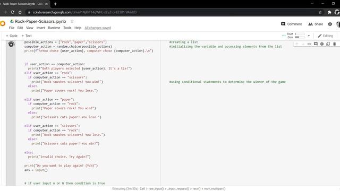Click the 'elif user_action == "paper":' line
The width and height of the screenshot is (340, 191).
49,99
